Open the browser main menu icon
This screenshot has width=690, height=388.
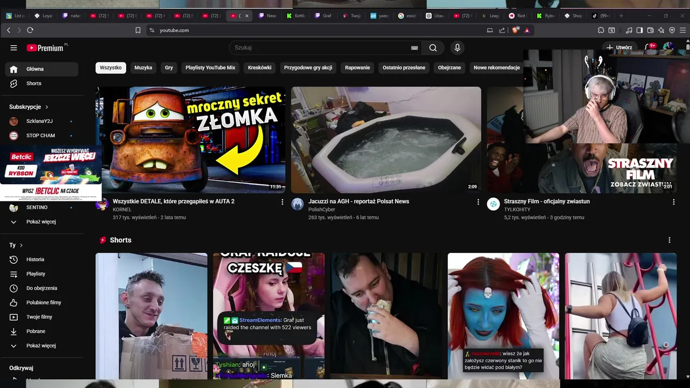click(683, 30)
